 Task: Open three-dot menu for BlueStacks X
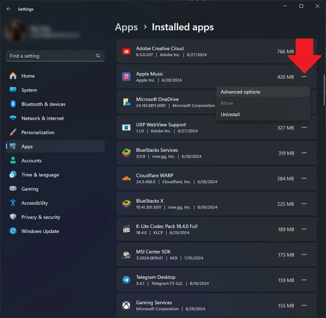[x=304, y=204]
